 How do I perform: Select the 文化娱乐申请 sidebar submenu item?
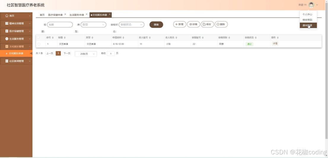pos(16,53)
